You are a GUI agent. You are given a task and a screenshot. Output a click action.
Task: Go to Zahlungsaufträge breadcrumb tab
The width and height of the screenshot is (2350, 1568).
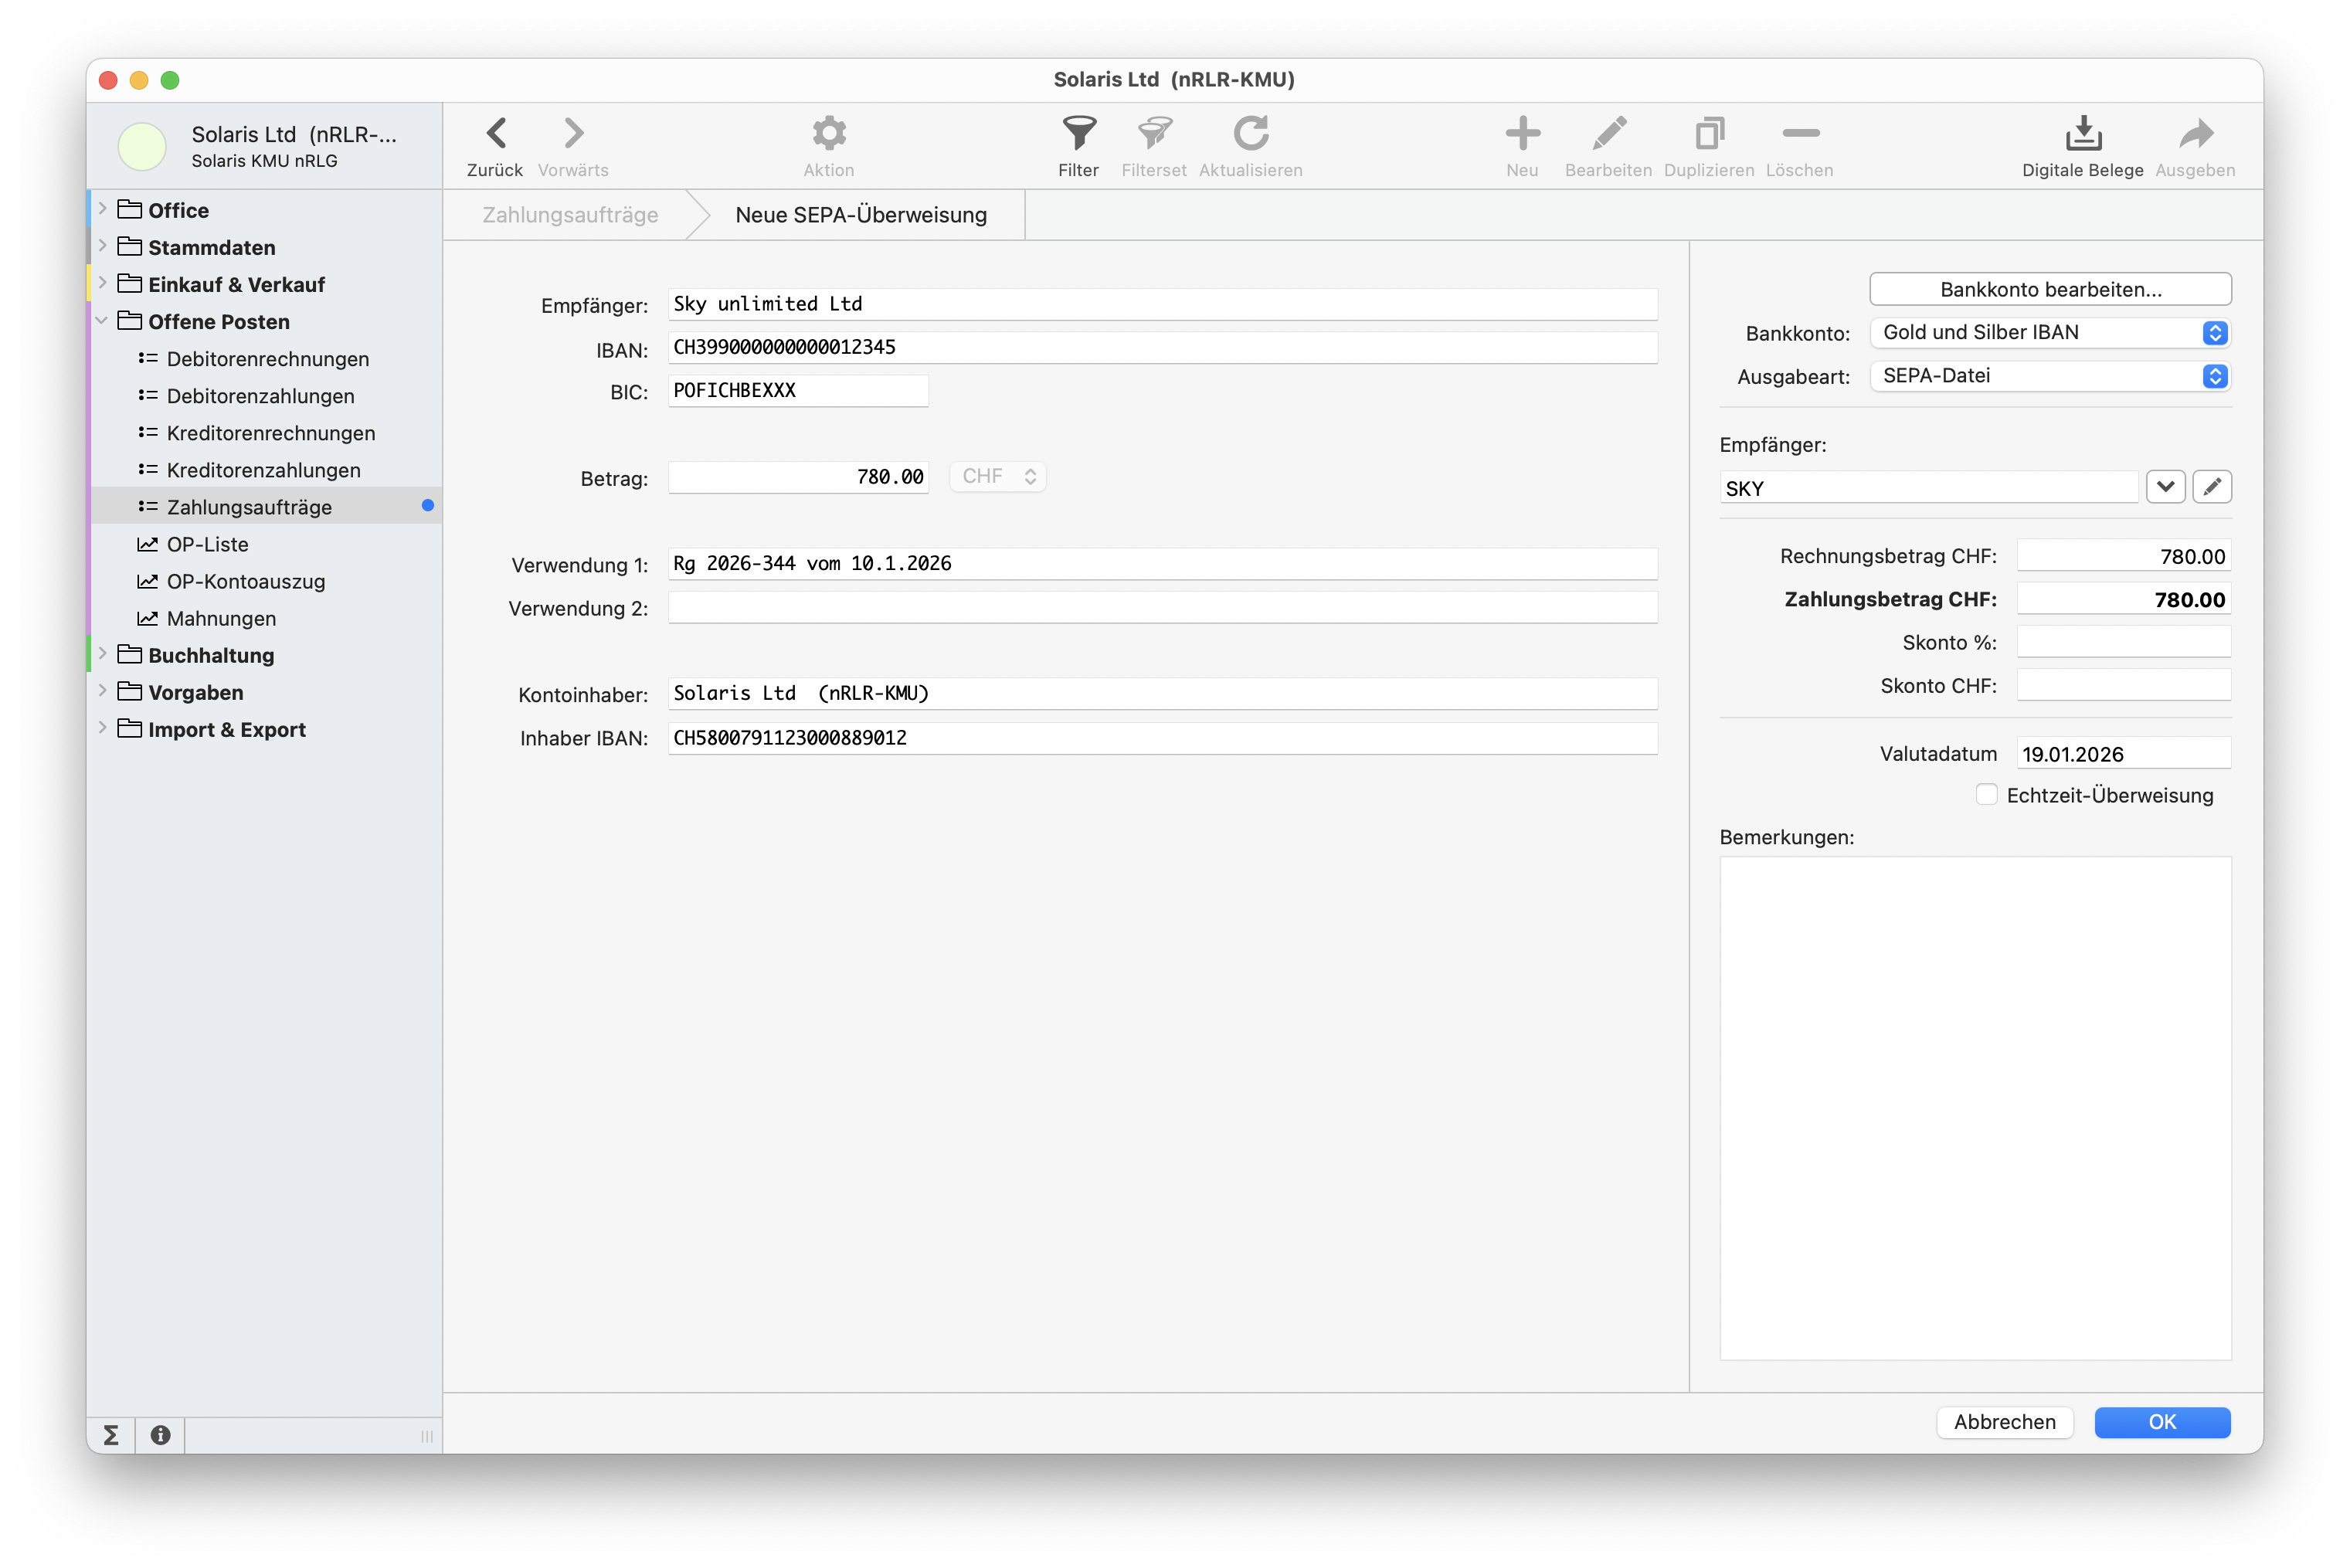click(570, 215)
